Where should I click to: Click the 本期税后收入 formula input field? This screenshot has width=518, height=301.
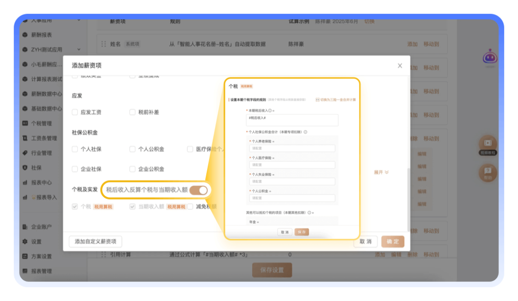tap(293, 120)
